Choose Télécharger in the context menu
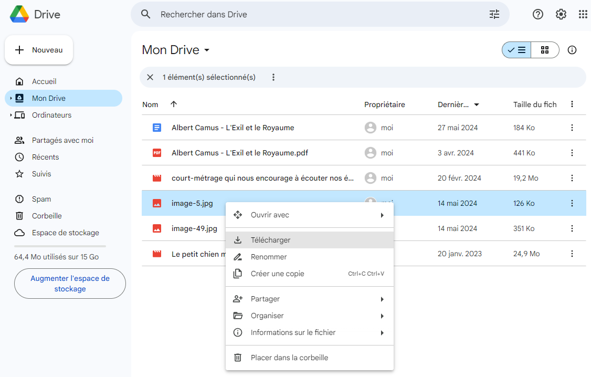This screenshot has width=591, height=377. (x=270, y=240)
